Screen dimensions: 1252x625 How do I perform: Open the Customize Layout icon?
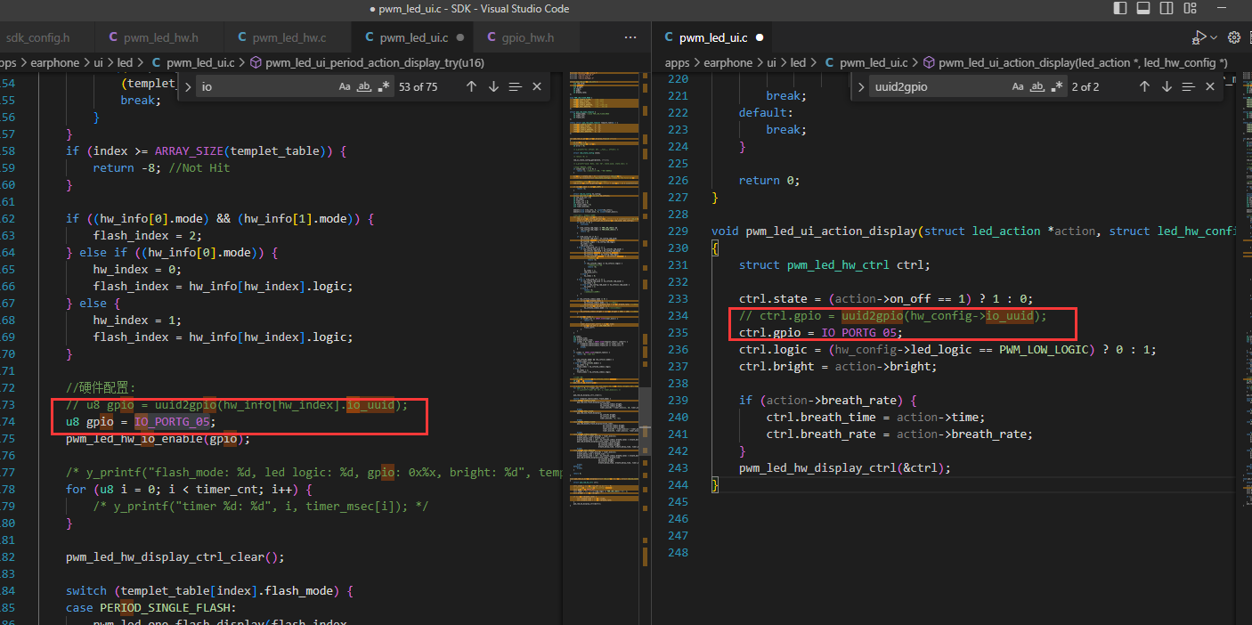tap(1189, 9)
